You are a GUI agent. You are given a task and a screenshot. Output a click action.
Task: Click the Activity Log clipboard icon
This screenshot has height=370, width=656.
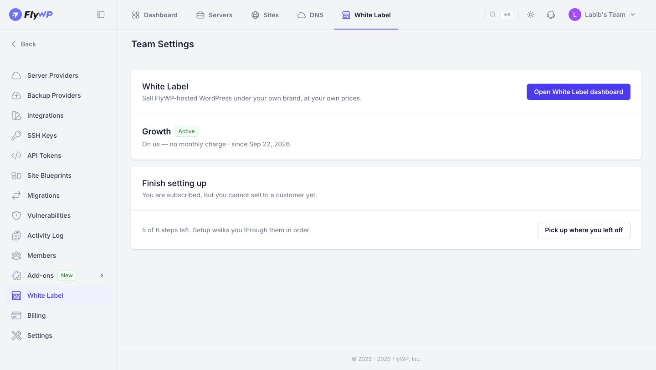[16, 235]
